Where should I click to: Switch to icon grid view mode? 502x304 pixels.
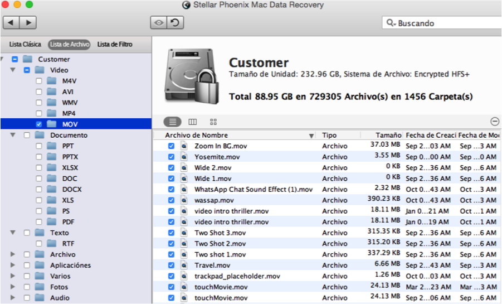pos(213,122)
